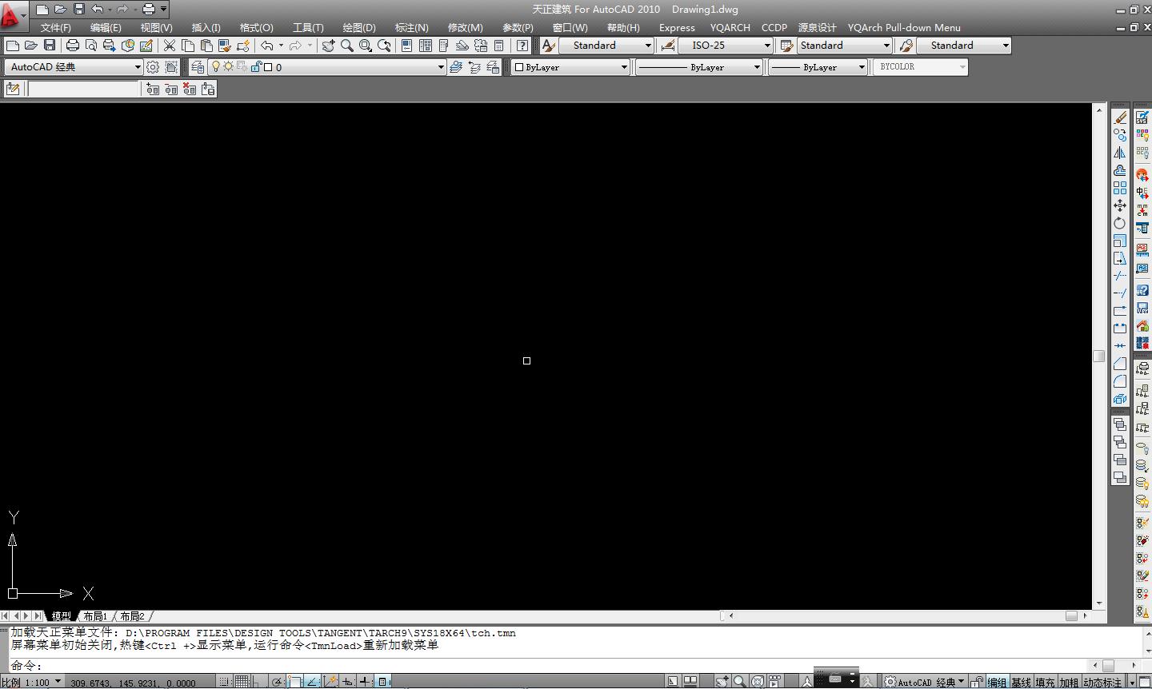Select the Cut scissors icon
This screenshot has width=1152, height=689.
[x=170, y=46]
